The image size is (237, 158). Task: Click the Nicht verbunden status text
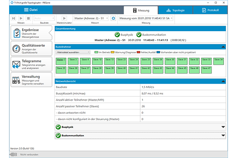pyautogui.click(x=29, y=155)
